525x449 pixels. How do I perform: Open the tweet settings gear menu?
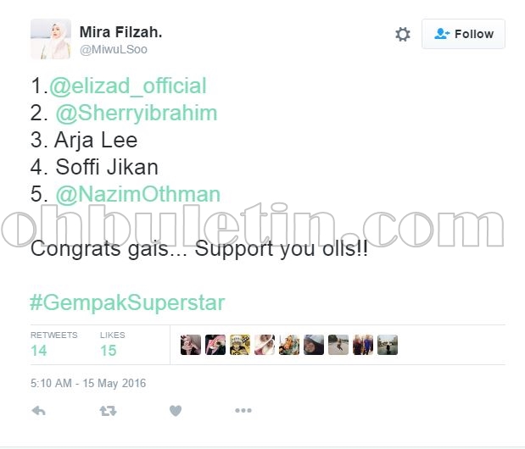[x=403, y=34]
